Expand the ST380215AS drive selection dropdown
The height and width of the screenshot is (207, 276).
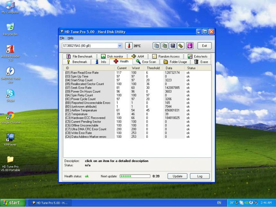[120, 46]
